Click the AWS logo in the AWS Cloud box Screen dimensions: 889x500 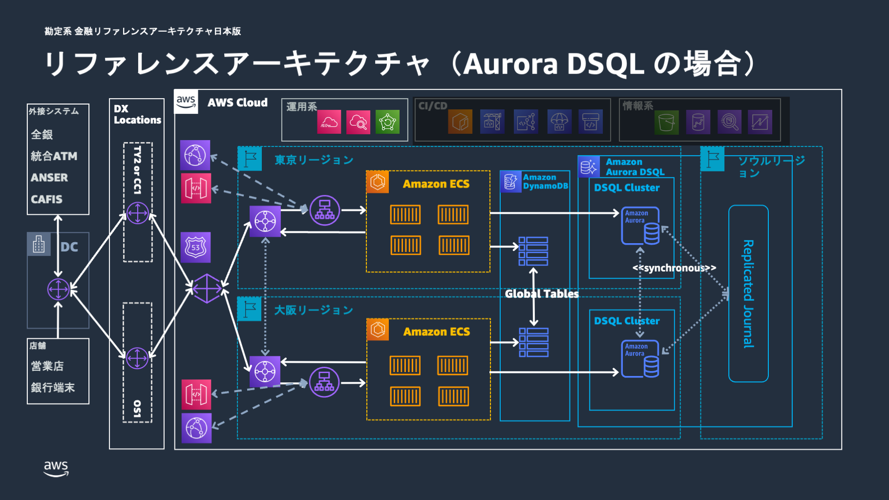click(x=186, y=102)
